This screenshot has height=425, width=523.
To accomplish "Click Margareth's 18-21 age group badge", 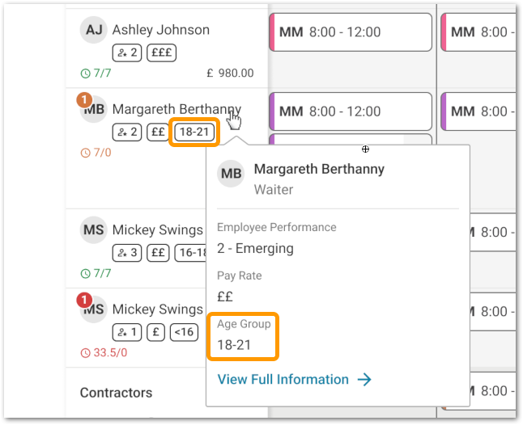I will point(194,132).
